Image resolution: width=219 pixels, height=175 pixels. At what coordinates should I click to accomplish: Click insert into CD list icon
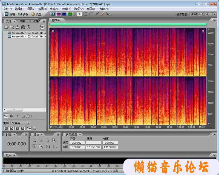(x=28, y=27)
